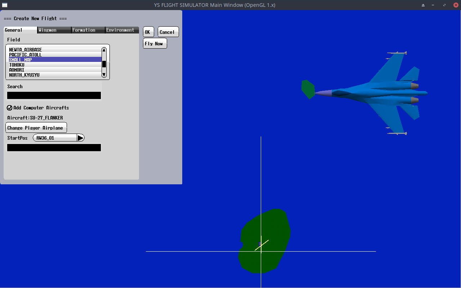
Task: Open the StartPos dropdown arrow
Action: point(81,138)
